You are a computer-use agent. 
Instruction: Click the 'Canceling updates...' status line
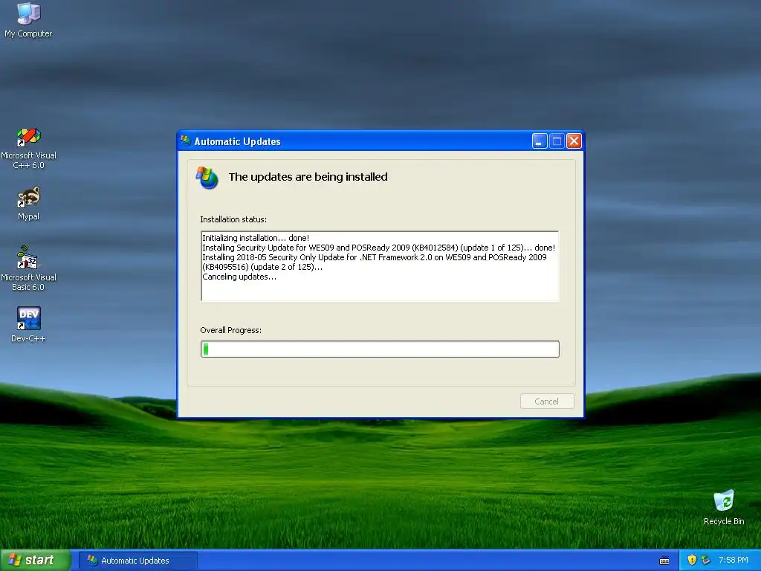239,277
